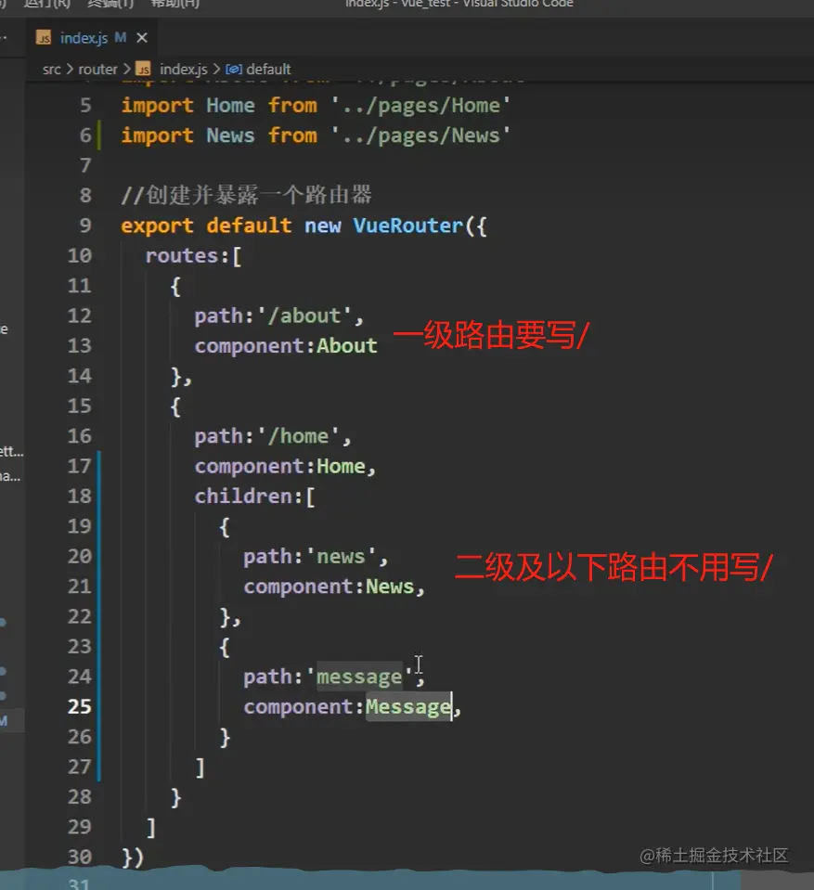The image size is (814, 890).
Task: Click line number 27 in the gutter
Action: pyautogui.click(x=80, y=767)
